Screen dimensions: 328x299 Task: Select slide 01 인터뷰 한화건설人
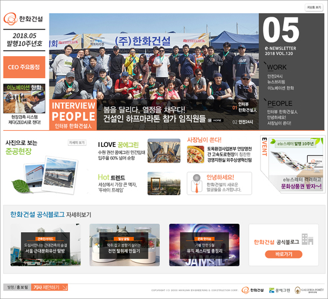(x=245, y=107)
